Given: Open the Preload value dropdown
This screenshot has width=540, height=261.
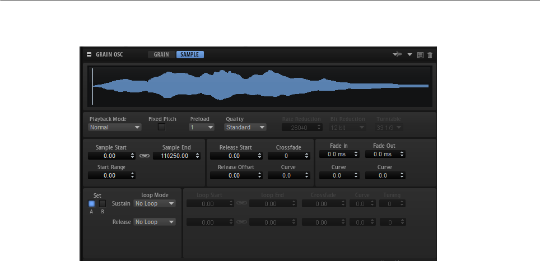Looking at the screenshot, I should 202,127.
